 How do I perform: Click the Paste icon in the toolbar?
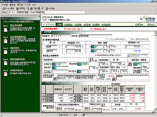point(39,8)
